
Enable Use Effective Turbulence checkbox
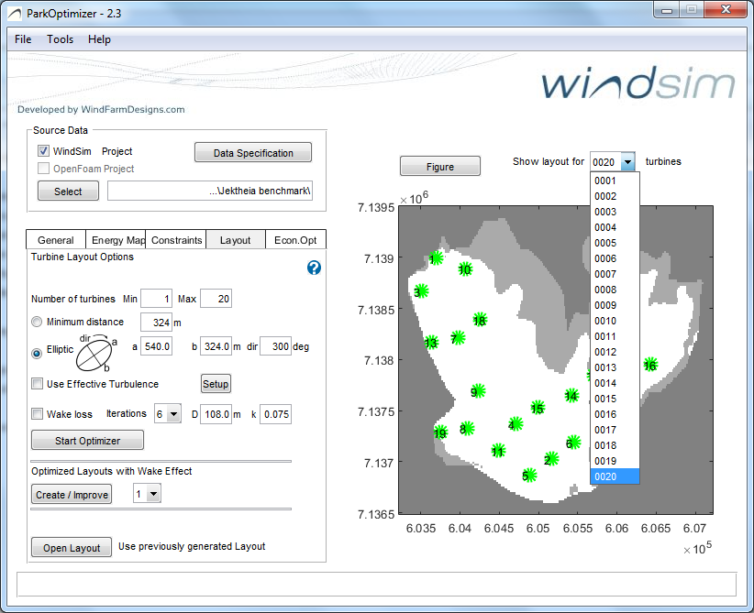37,384
